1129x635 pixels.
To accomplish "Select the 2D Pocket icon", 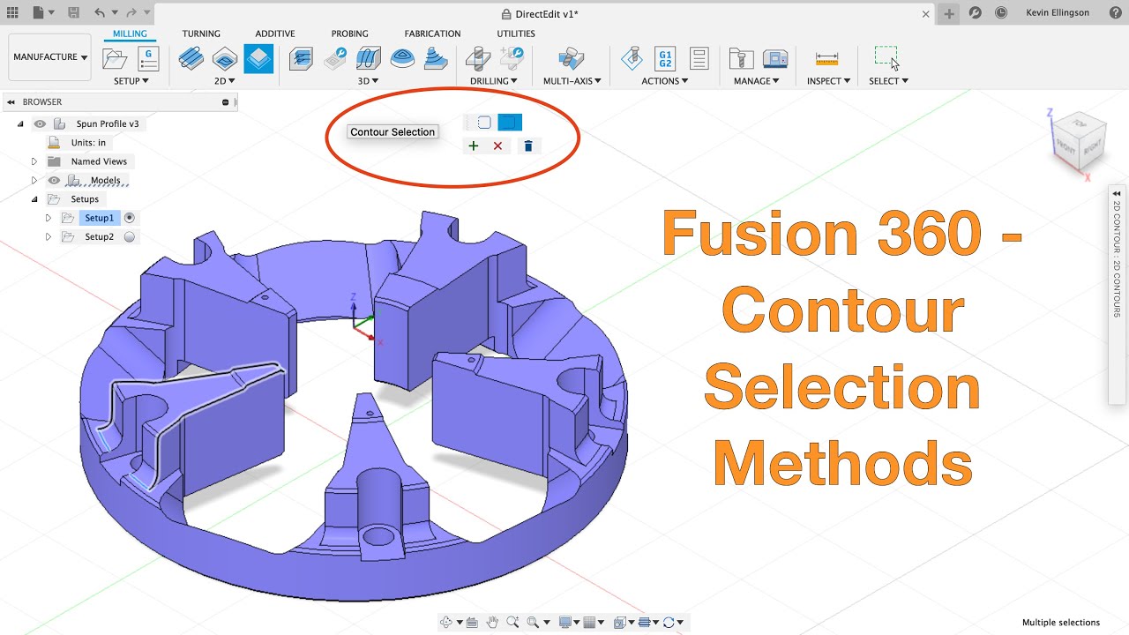I will [x=225, y=59].
